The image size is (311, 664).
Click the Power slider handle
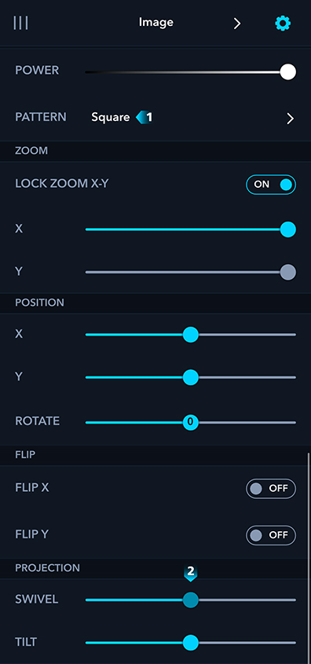pos(288,72)
